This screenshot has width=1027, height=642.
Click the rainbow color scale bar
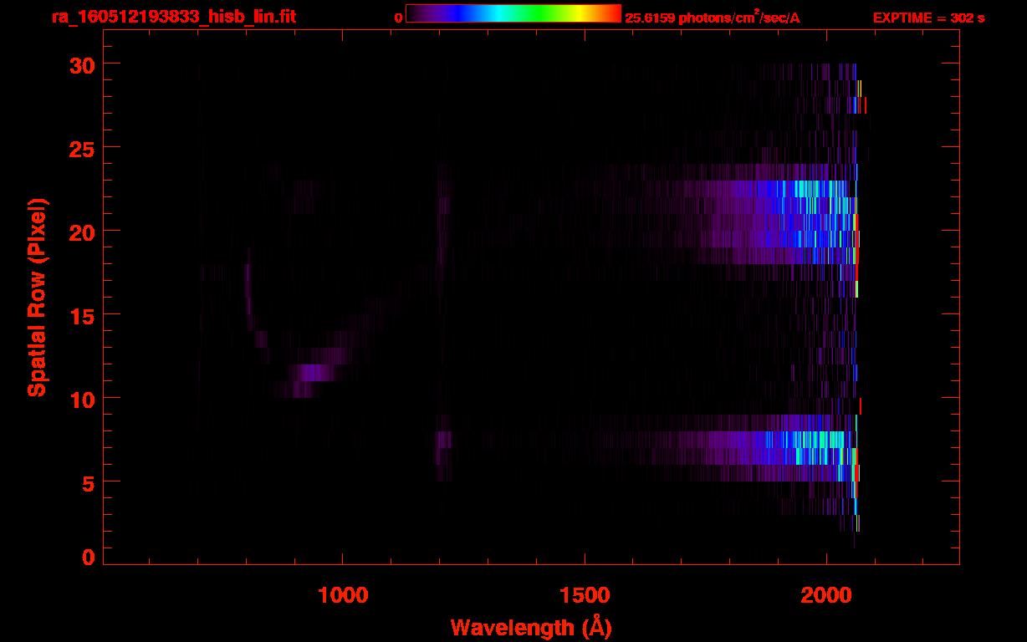(513, 13)
